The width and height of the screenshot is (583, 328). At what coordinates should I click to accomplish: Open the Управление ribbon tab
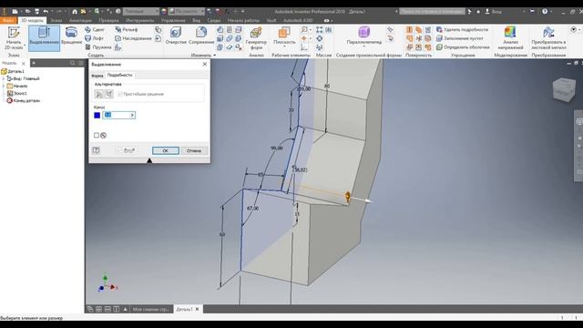[x=173, y=20]
